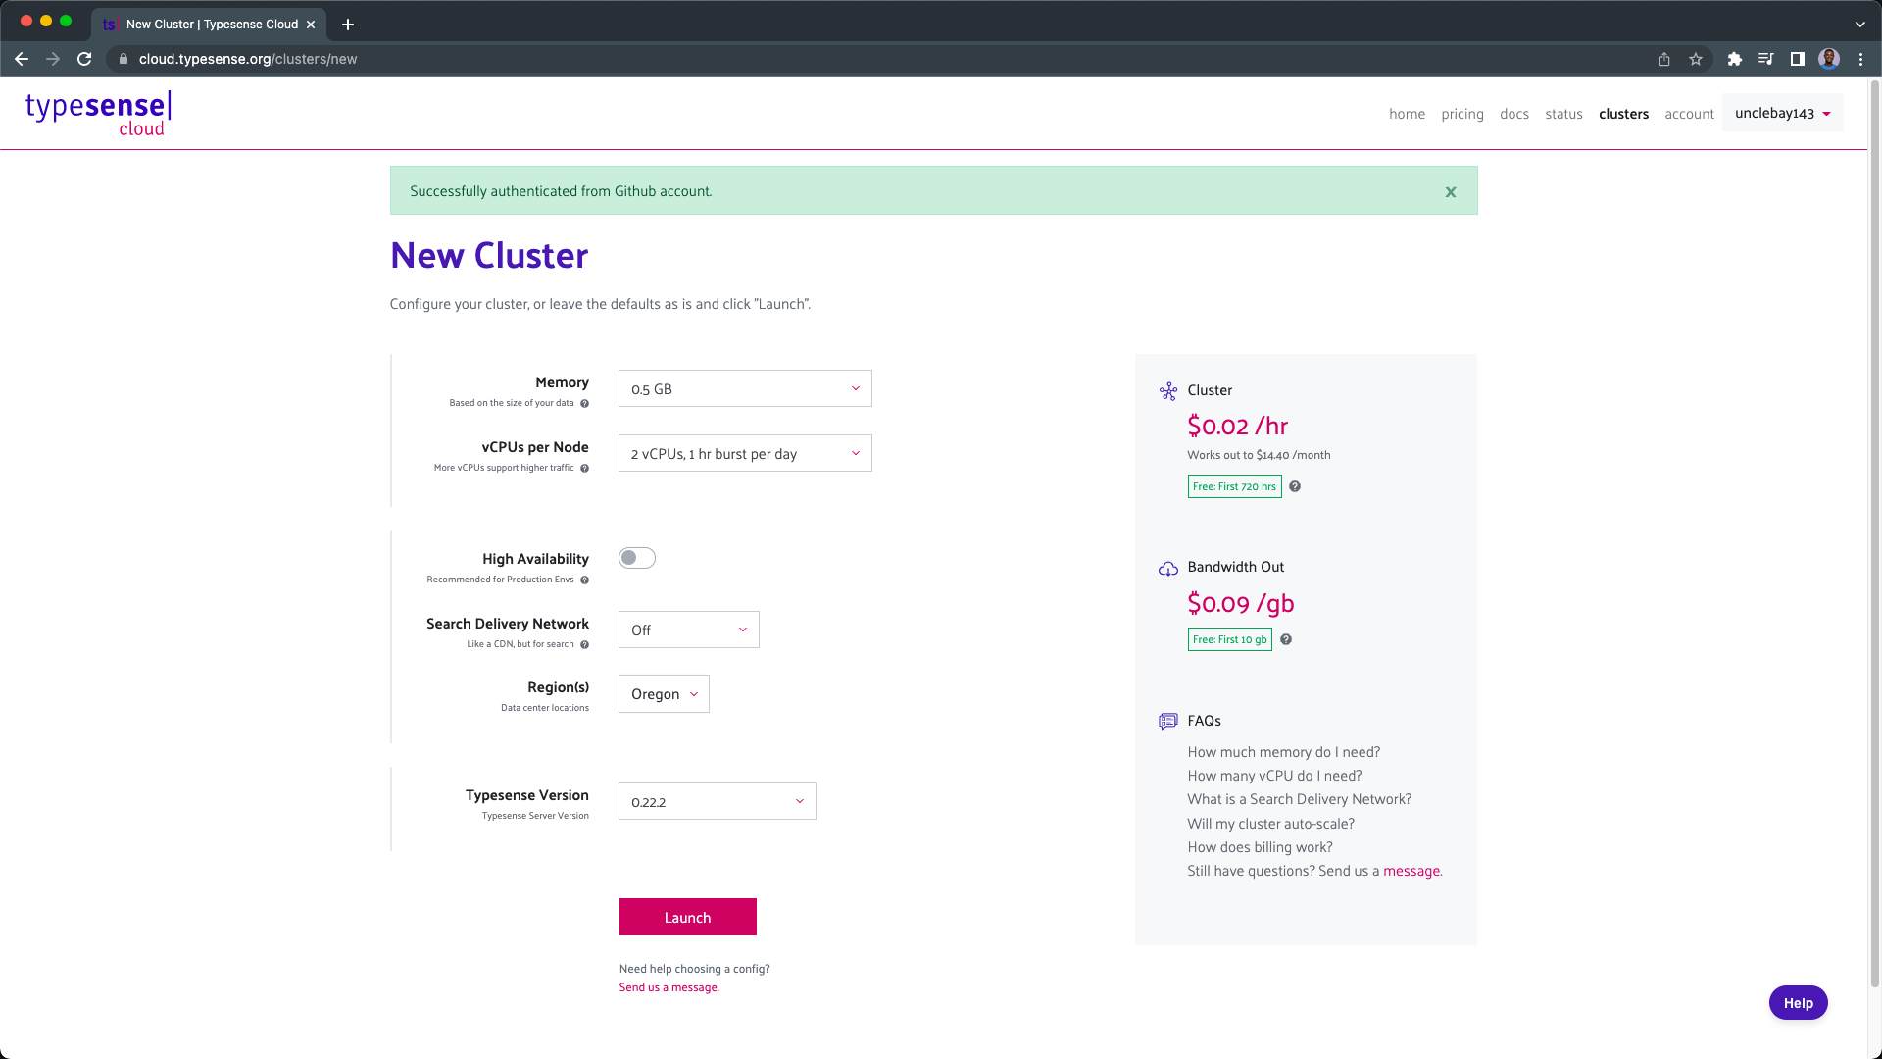Click the $0.02 /hr price text

[1237, 426]
